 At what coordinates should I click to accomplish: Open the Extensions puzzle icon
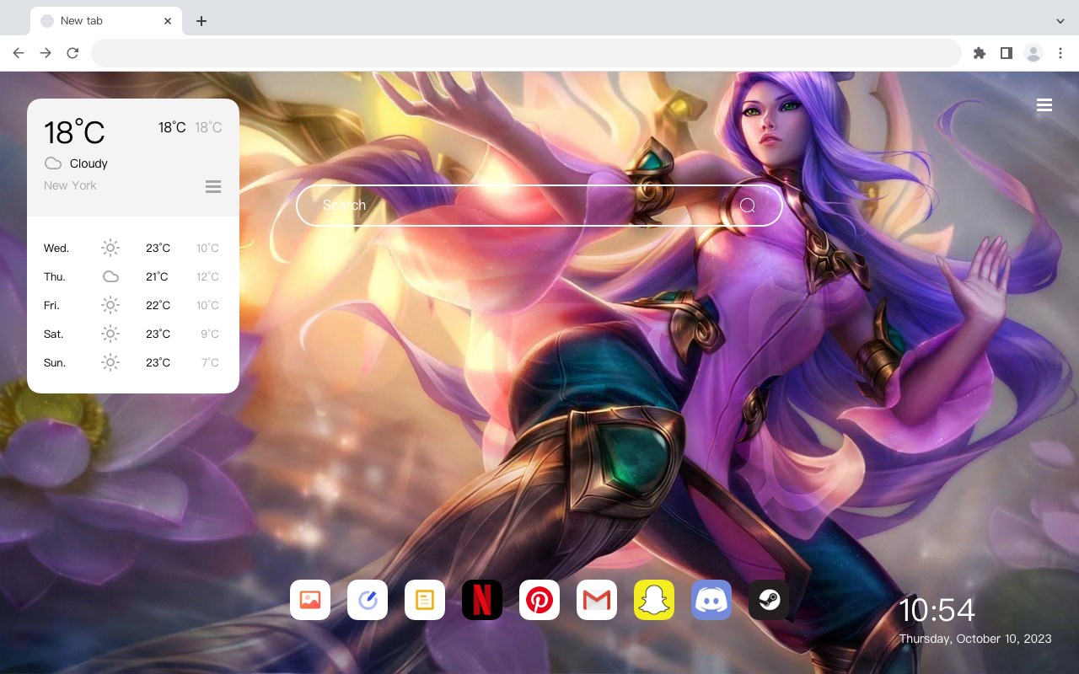(x=980, y=53)
